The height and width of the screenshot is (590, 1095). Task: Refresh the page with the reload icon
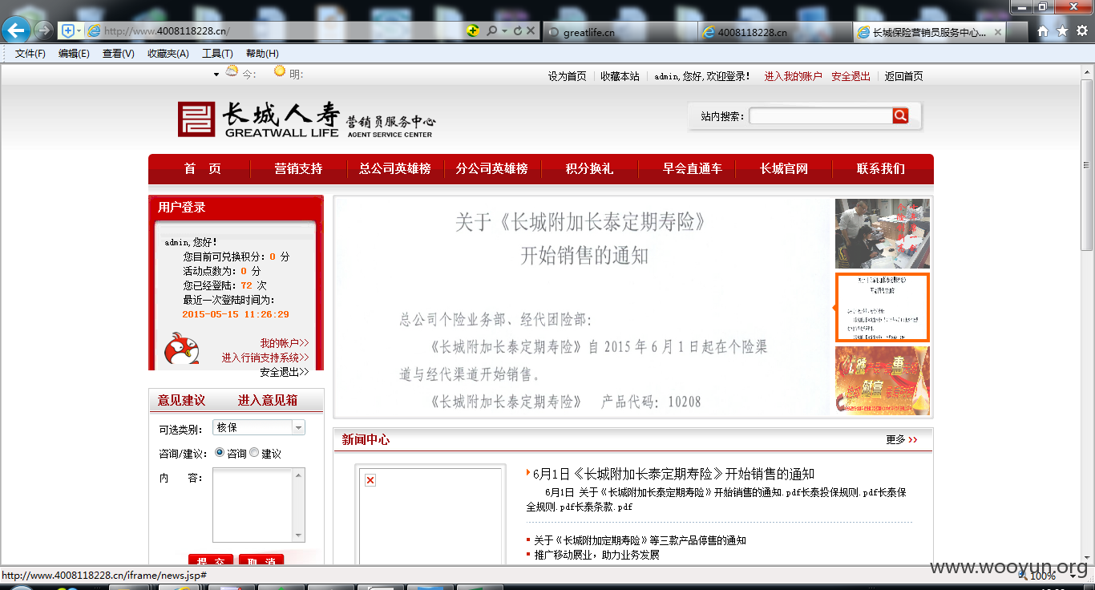click(x=518, y=30)
